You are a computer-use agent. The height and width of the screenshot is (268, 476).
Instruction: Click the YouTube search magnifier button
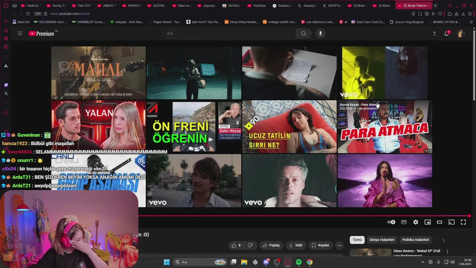pos(303,33)
